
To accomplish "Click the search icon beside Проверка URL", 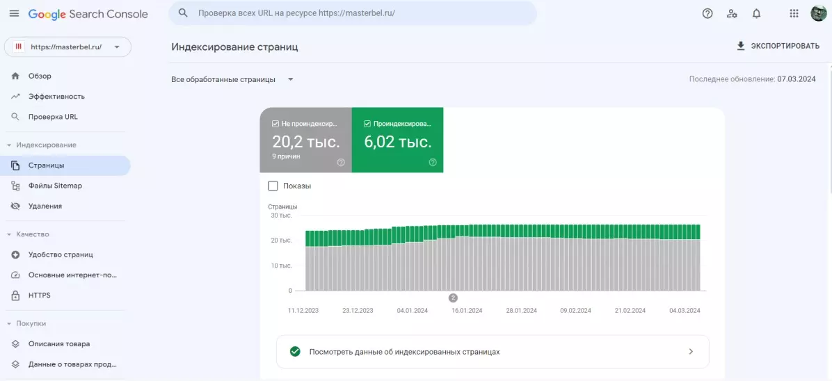I will click(15, 117).
